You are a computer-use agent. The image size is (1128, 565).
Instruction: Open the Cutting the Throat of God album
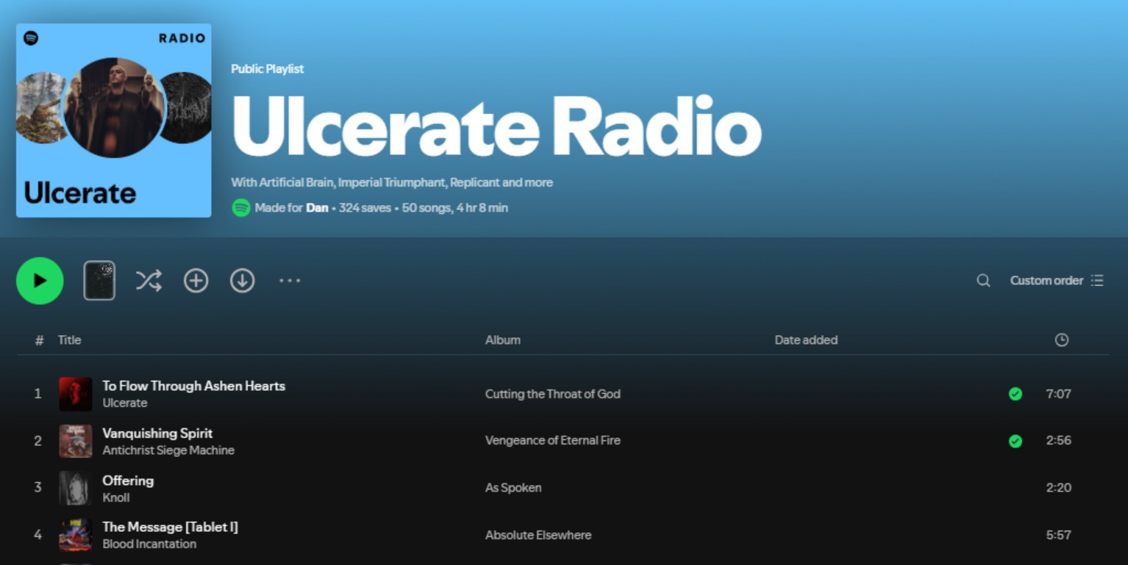click(552, 395)
